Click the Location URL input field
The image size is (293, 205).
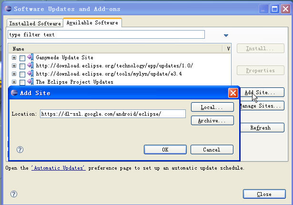113,114
